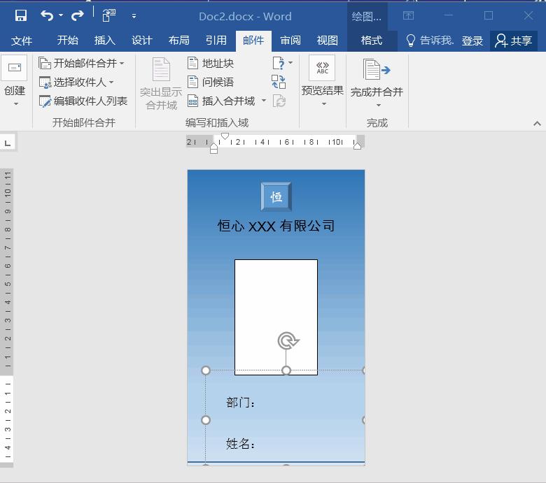Viewport: 546px width, 483px height.
Task: Switch to the 引用 tab
Action: coord(216,41)
